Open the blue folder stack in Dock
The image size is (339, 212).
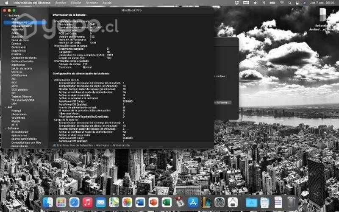(x=251, y=203)
